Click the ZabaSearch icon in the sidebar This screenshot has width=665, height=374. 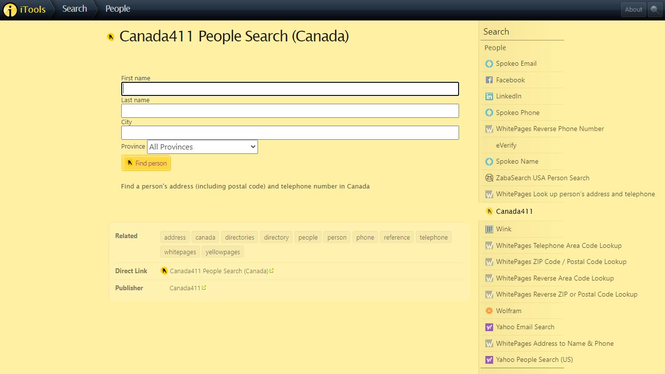489,178
